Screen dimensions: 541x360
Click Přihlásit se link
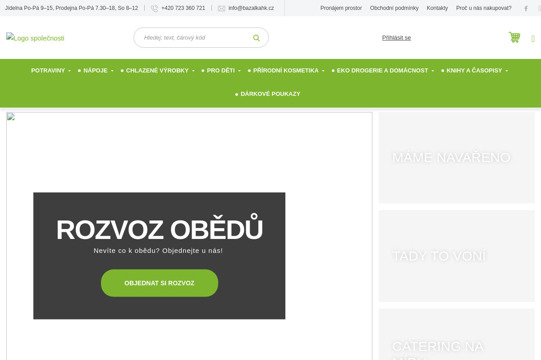tap(396, 38)
